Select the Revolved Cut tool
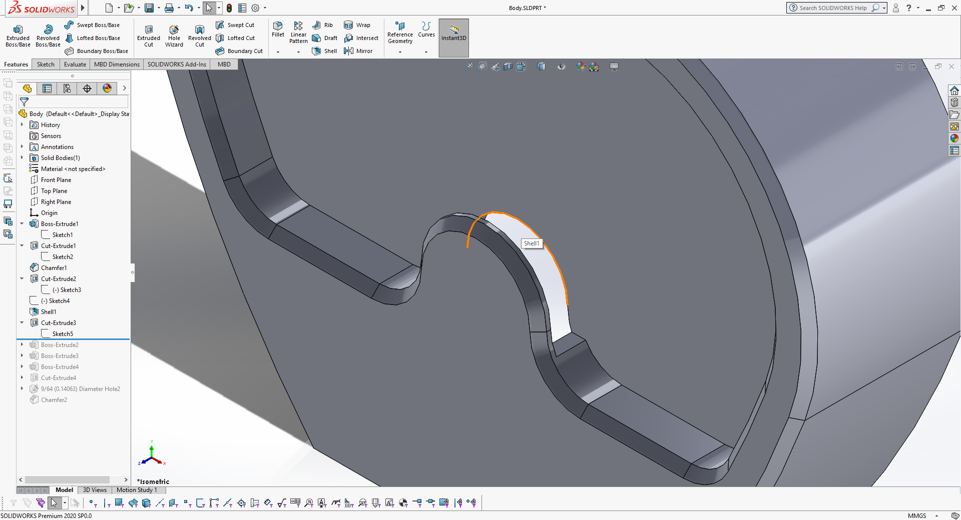This screenshot has width=961, height=520. click(x=200, y=36)
